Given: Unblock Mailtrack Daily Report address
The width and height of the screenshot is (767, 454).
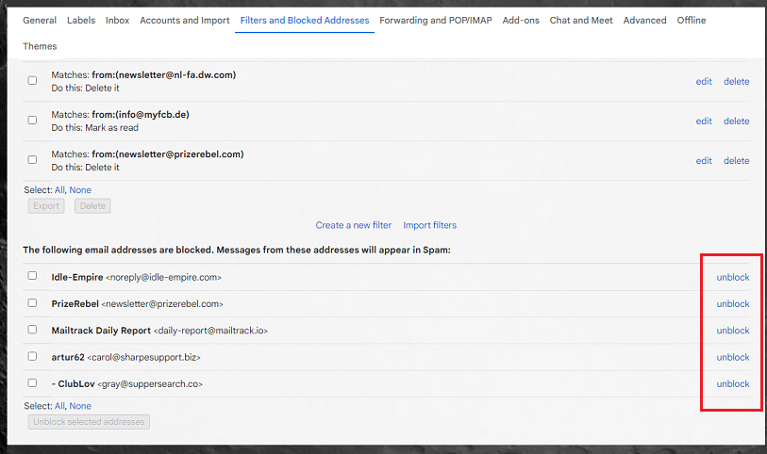Looking at the screenshot, I should pyautogui.click(x=733, y=331).
